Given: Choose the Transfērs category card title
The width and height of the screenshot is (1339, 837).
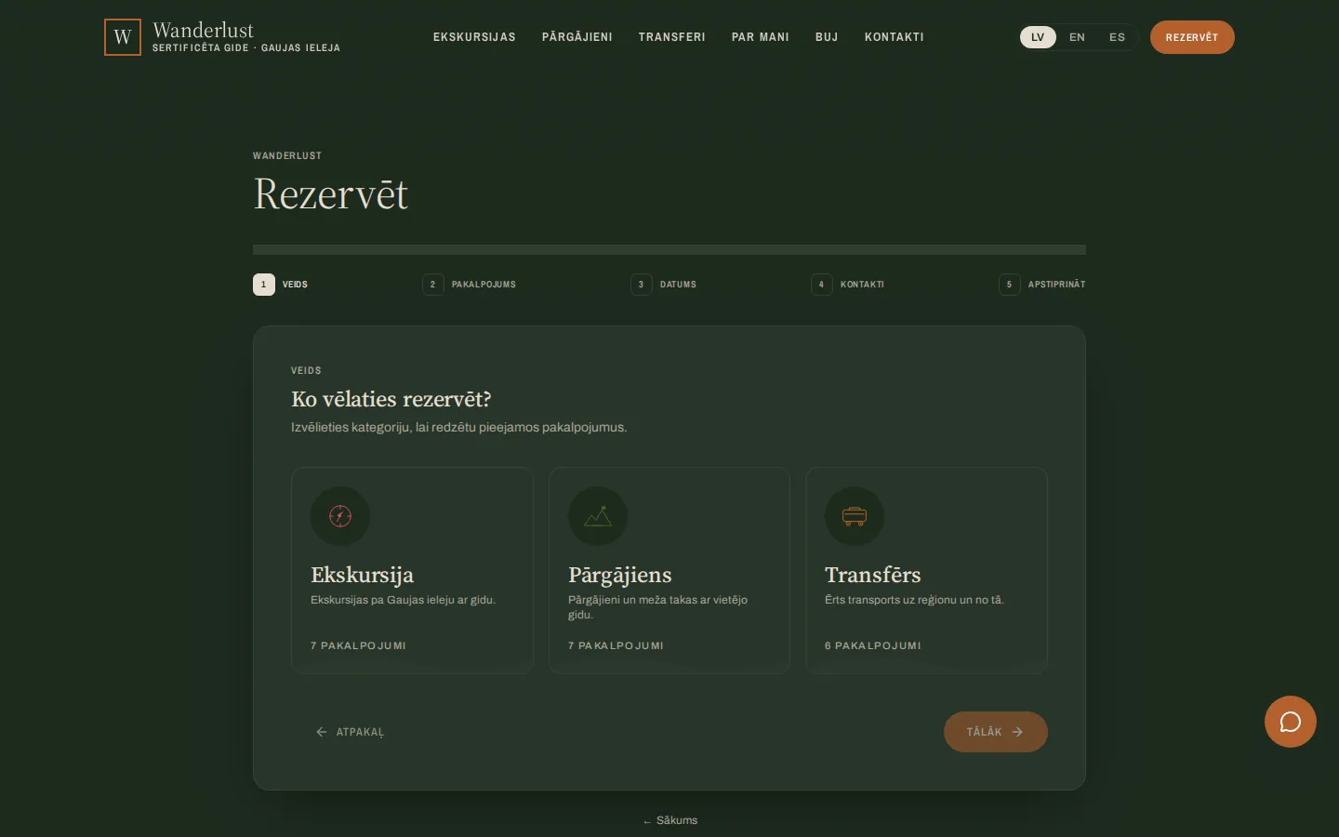Looking at the screenshot, I should tap(873, 575).
